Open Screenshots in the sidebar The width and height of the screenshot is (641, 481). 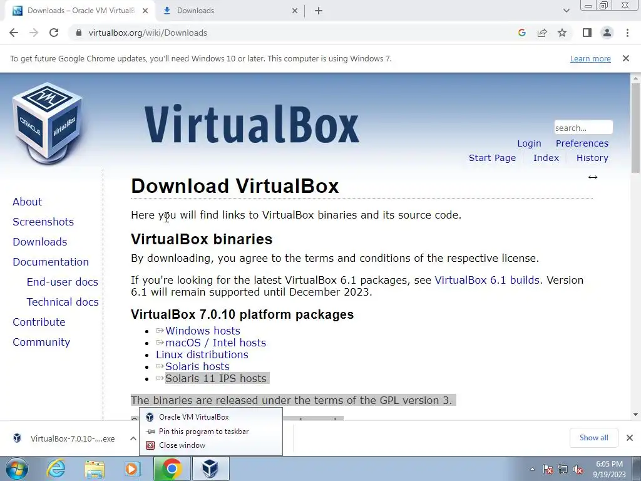click(43, 222)
